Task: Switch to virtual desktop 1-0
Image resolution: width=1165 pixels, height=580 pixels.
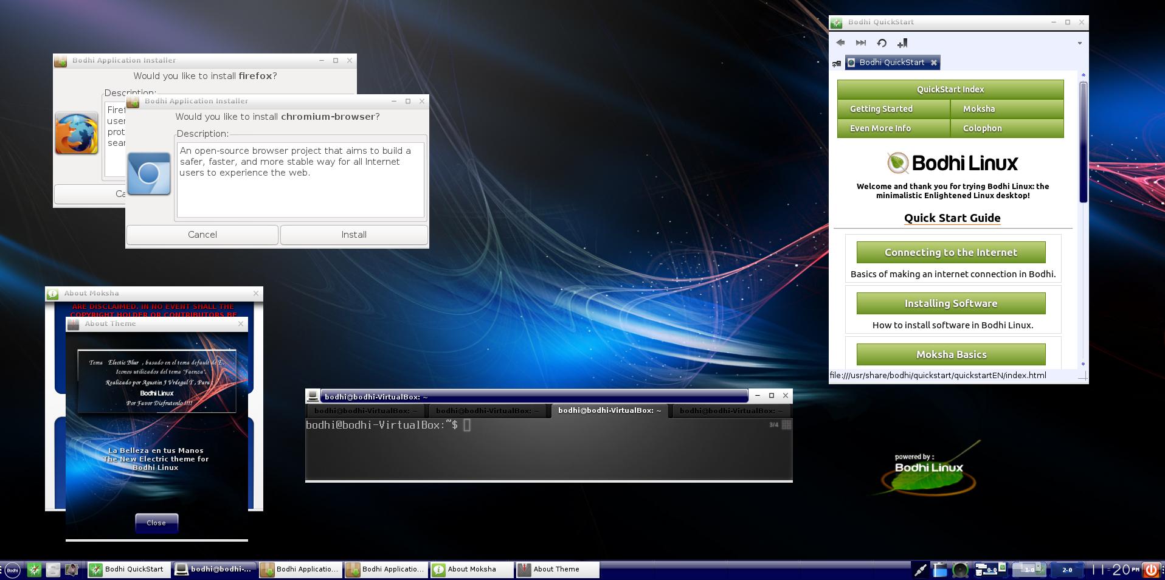Action: 1029,570
